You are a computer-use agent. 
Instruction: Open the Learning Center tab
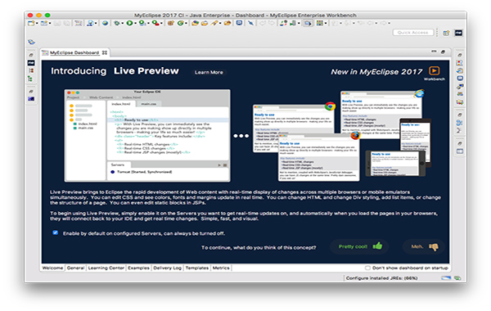tap(106, 268)
